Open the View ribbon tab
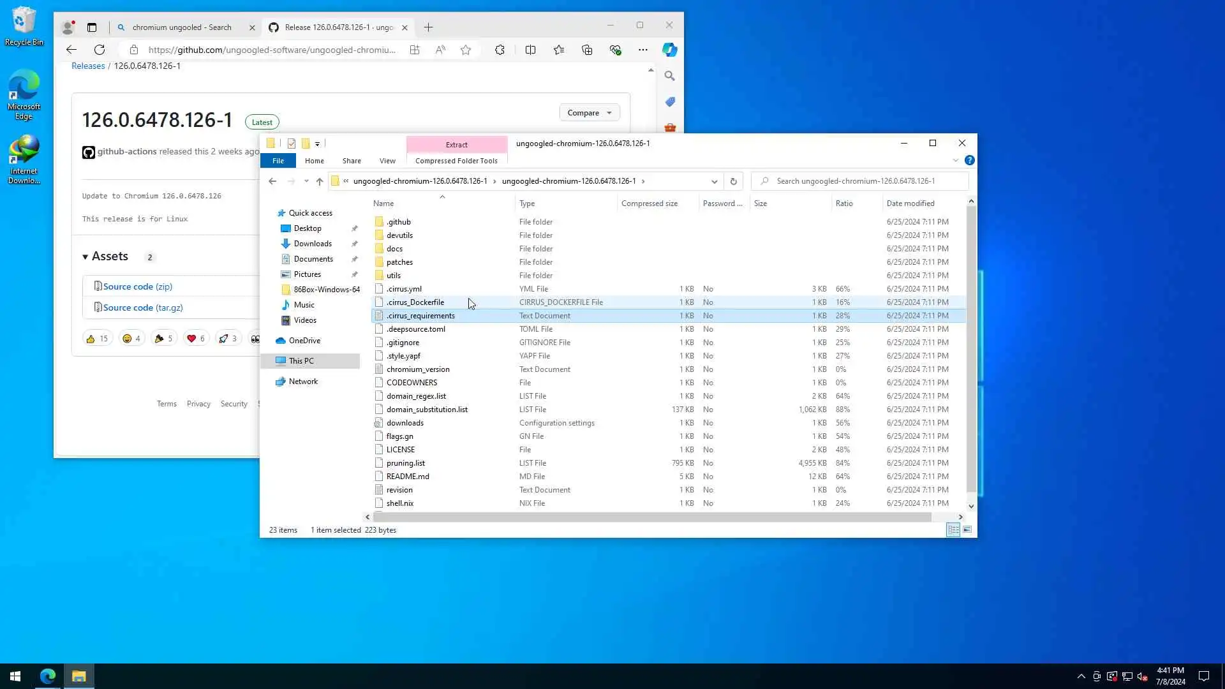Image resolution: width=1225 pixels, height=689 pixels. [x=387, y=161]
